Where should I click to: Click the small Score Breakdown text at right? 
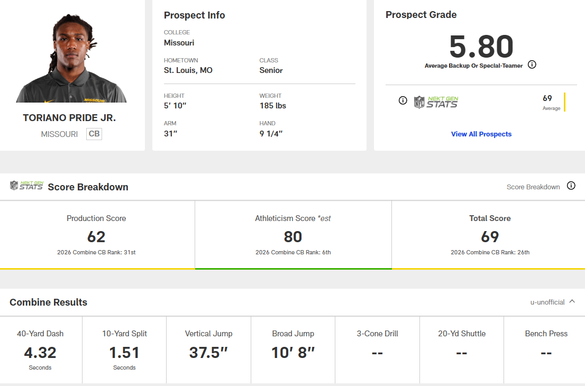(x=533, y=187)
